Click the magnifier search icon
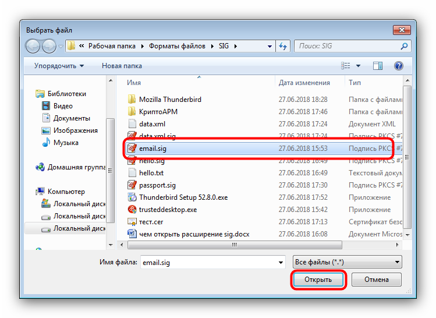The width and height of the screenshot is (436, 318). click(404, 46)
